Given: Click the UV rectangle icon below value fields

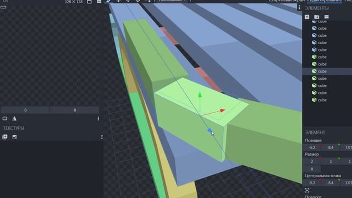Looking at the screenshot, I should [x=5, y=119].
